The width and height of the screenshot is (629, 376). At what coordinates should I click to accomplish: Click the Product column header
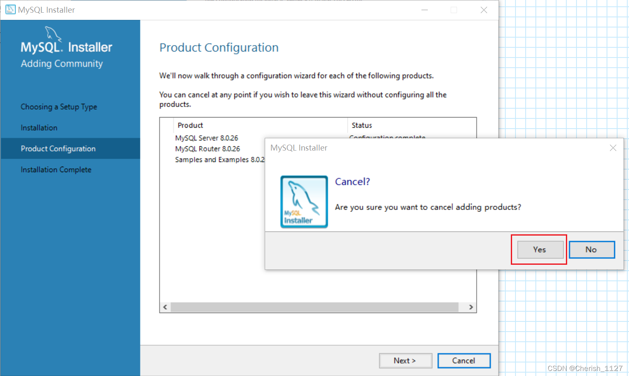click(260, 125)
